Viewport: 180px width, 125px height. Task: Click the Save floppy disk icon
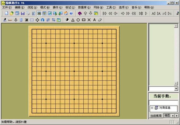(x=23, y=13)
